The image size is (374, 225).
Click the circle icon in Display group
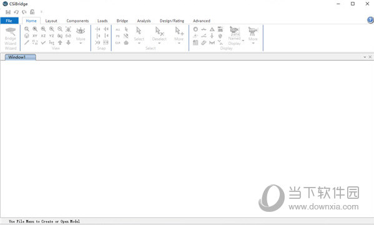(195, 29)
